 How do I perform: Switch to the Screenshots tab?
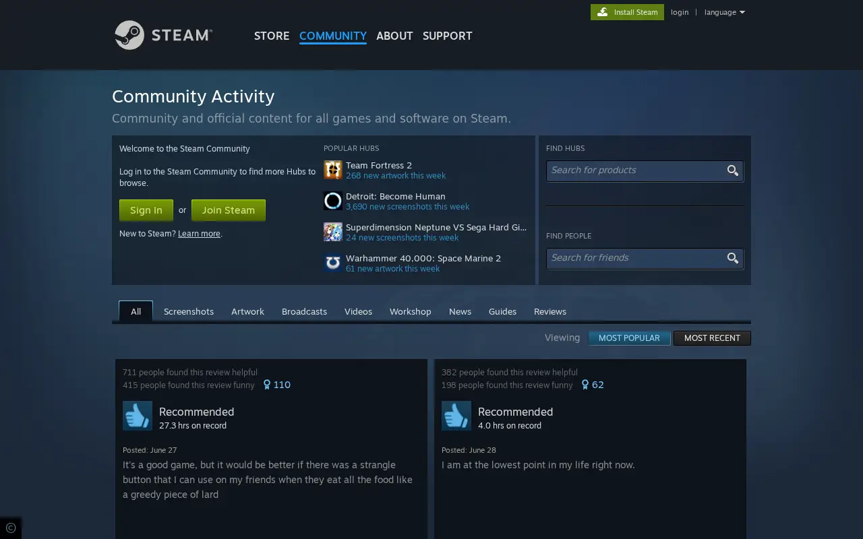coord(189,311)
